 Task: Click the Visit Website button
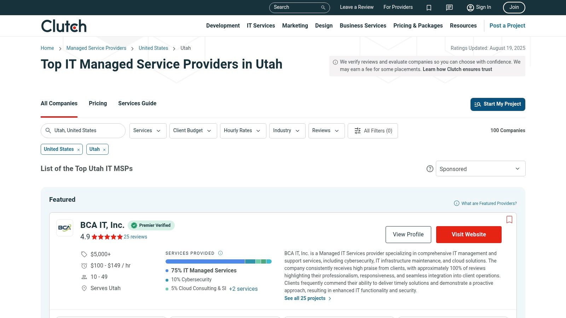469,235
